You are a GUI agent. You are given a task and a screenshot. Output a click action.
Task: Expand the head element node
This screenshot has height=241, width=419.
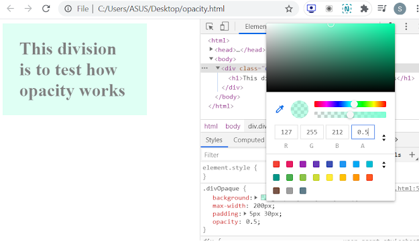211,49
